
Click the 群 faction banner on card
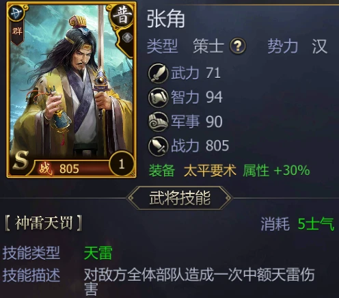pyautogui.click(x=17, y=33)
